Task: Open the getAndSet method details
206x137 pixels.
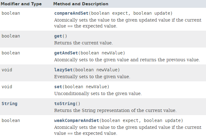Action: pos(66,53)
